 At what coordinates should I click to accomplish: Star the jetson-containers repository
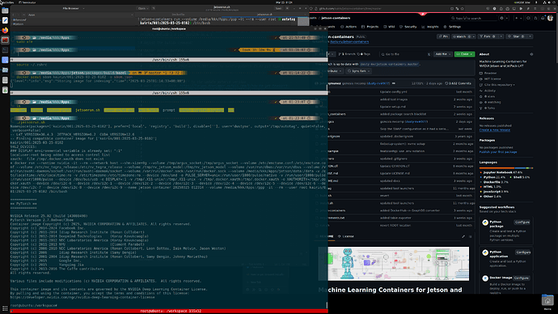point(516,36)
